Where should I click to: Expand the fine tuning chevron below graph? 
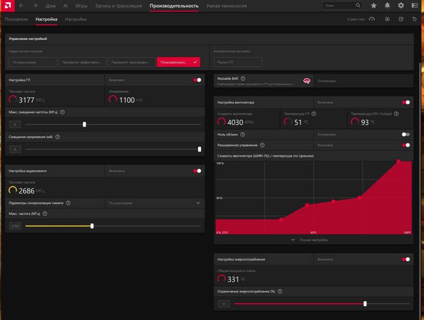[293, 239]
